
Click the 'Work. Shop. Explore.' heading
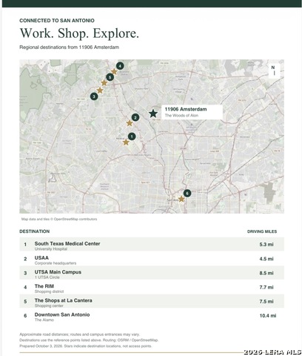click(79, 33)
